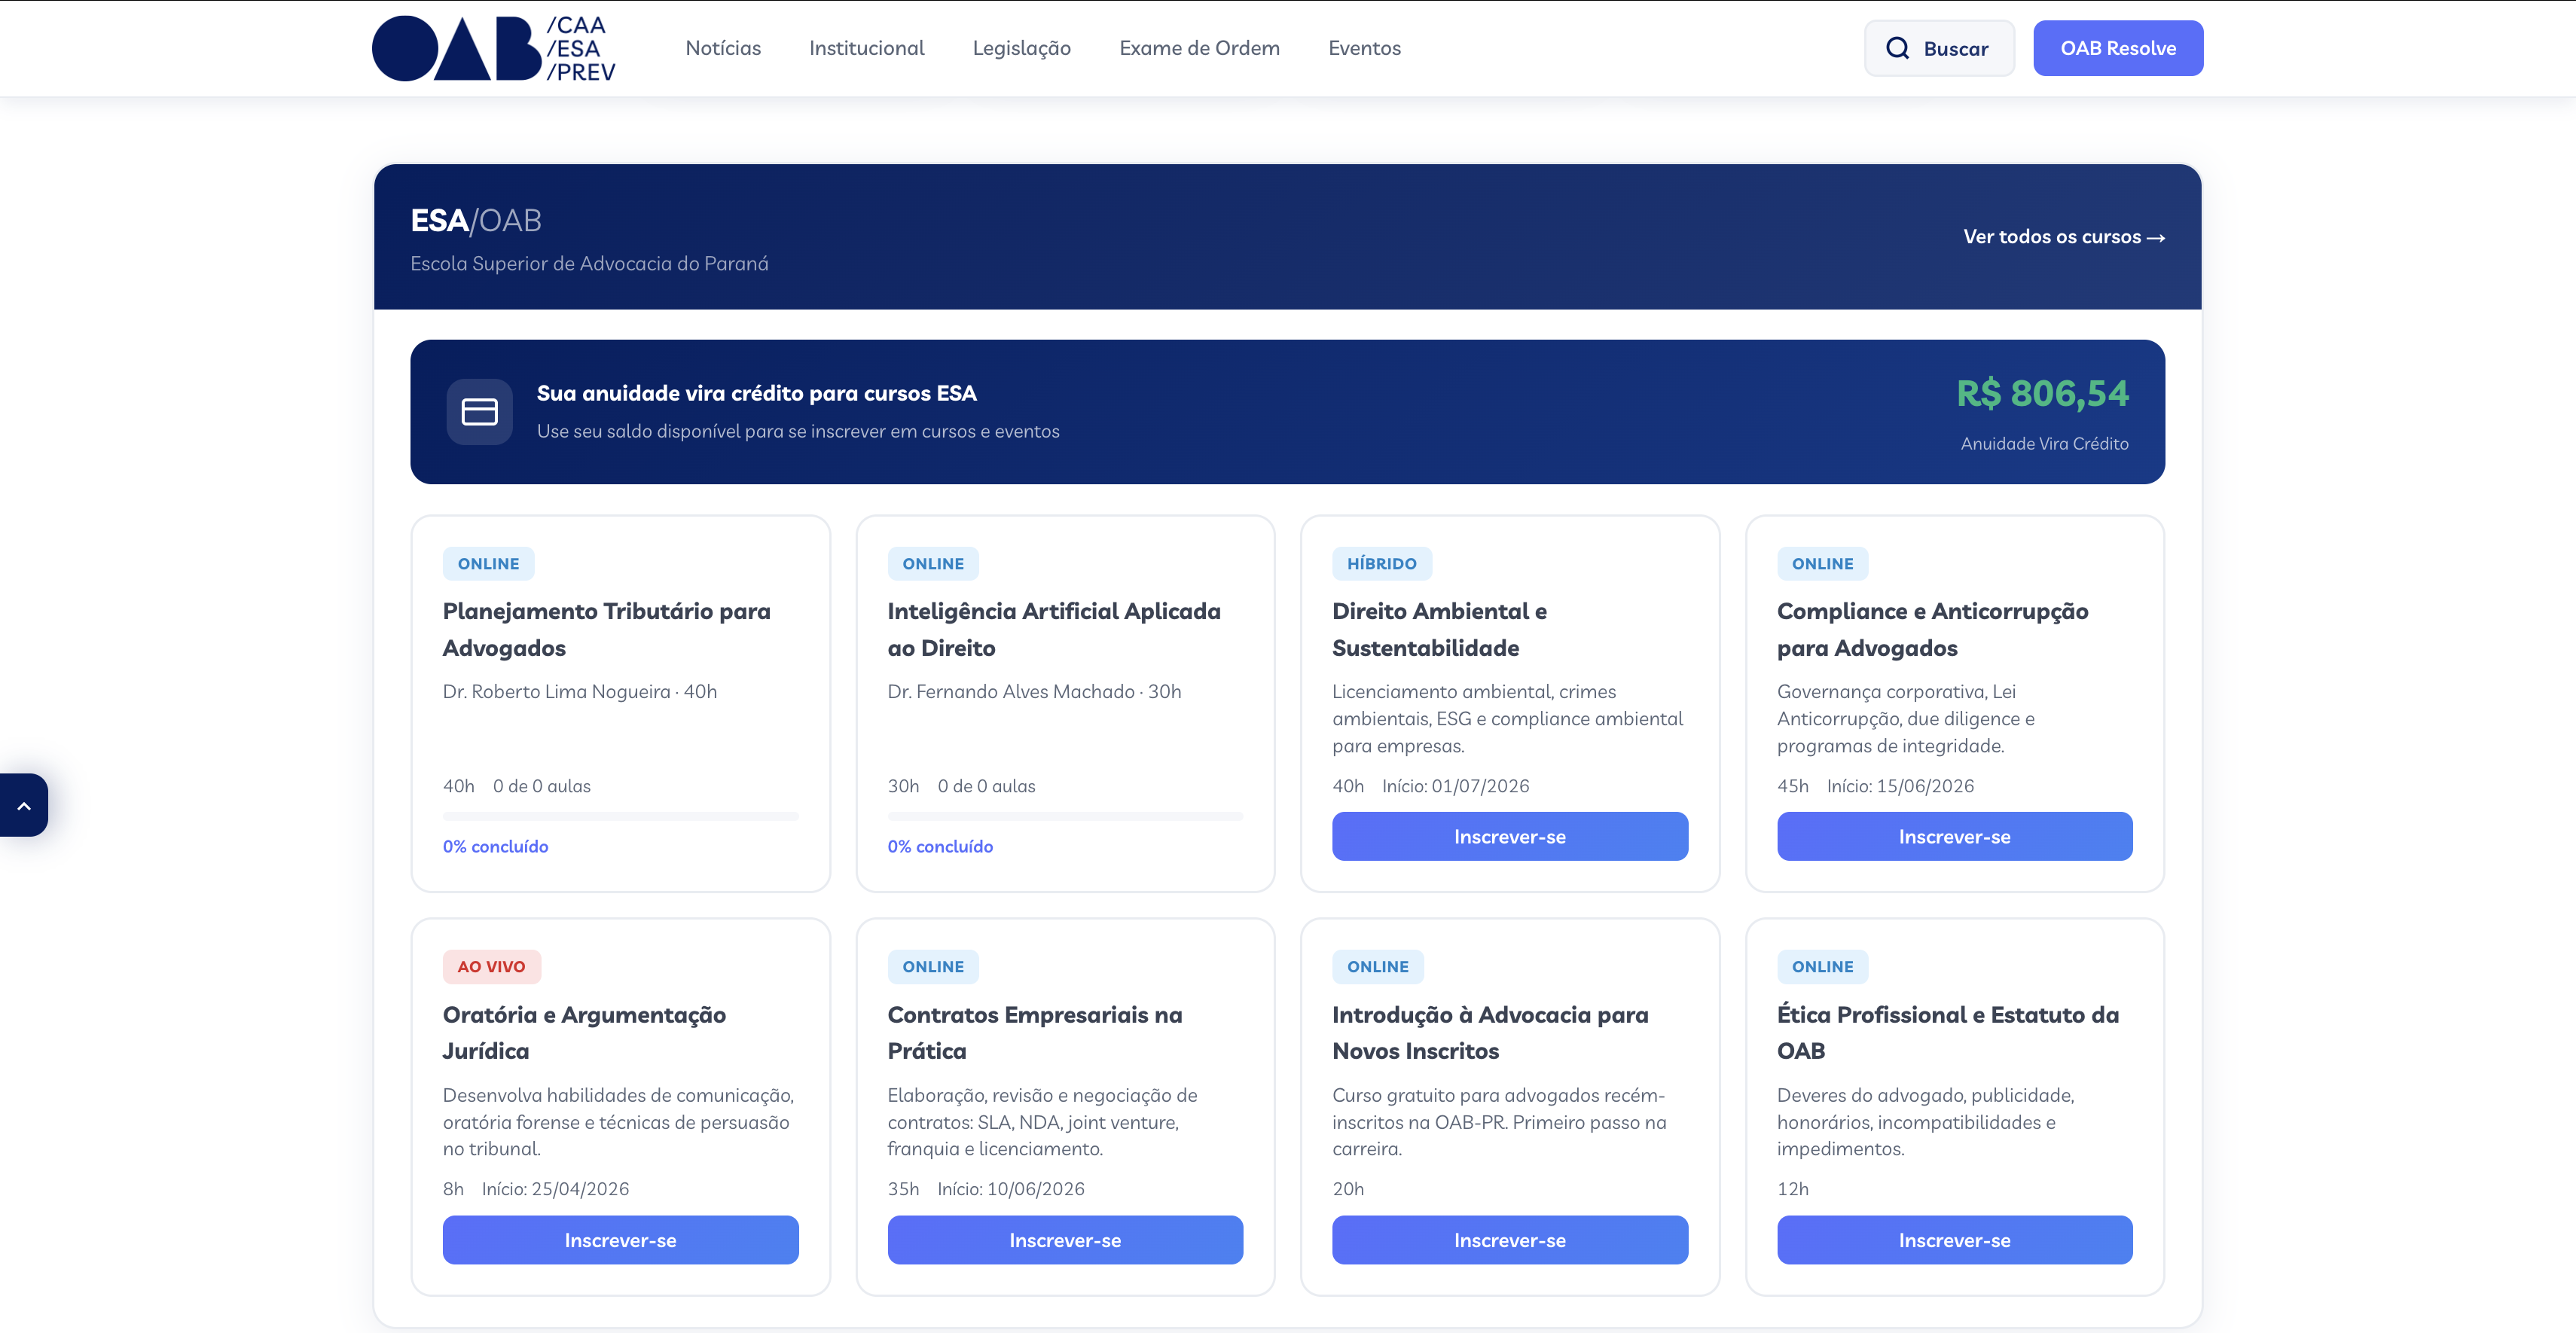Open the Eventos menu item

point(1364,48)
